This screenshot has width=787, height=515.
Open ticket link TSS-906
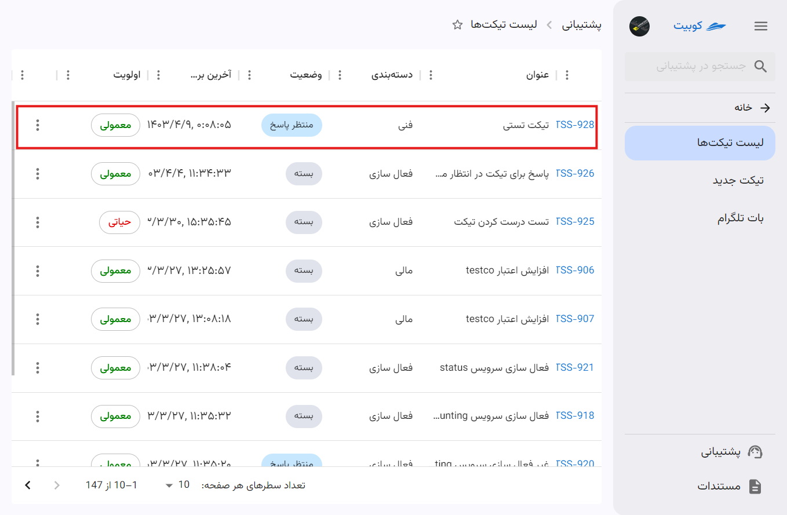tap(575, 270)
